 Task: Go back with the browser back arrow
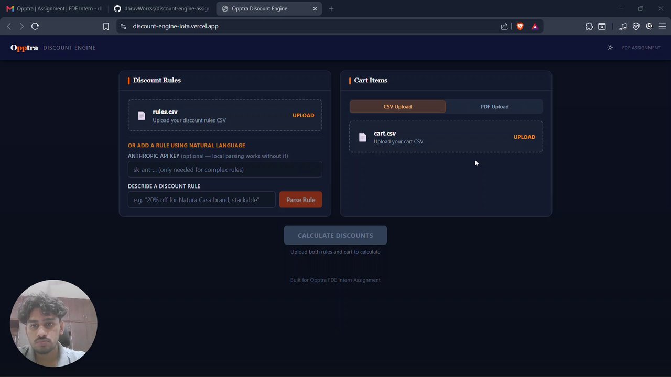point(9,26)
